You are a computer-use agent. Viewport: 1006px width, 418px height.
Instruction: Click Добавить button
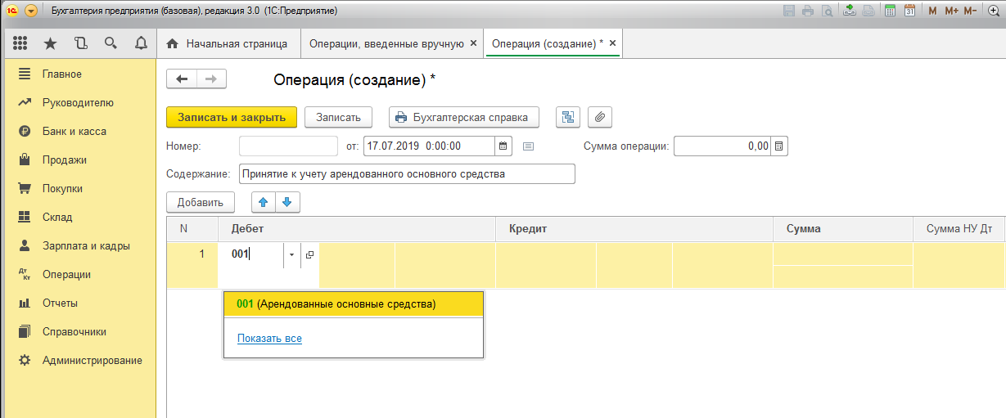coord(201,202)
